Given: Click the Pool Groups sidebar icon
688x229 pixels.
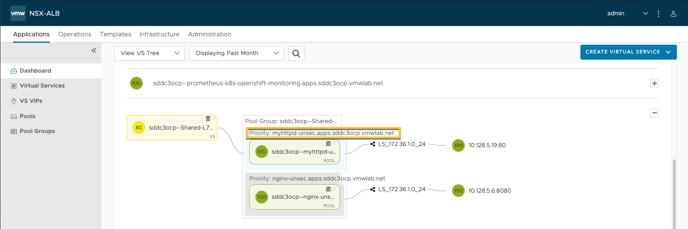Looking at the screenshot, I should click(14, 132).
